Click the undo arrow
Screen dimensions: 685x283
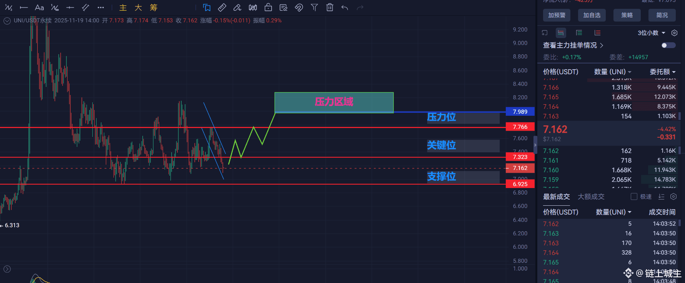345,8
